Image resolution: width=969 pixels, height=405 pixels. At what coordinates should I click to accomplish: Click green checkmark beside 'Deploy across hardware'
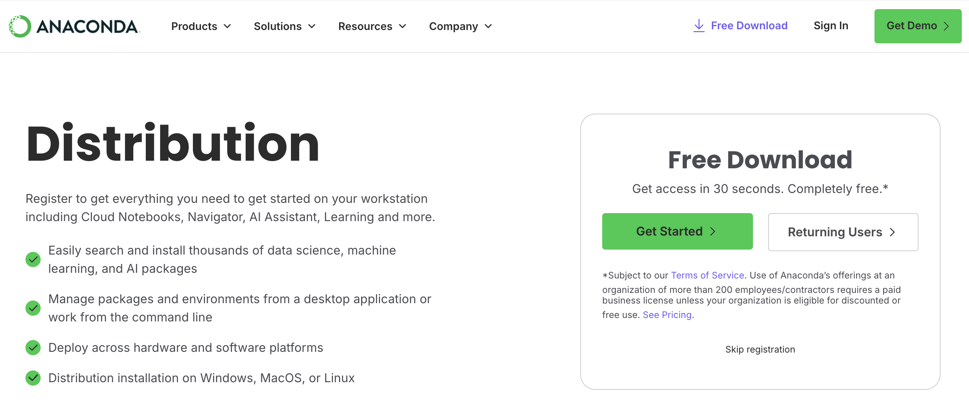(x=33, y=348)
